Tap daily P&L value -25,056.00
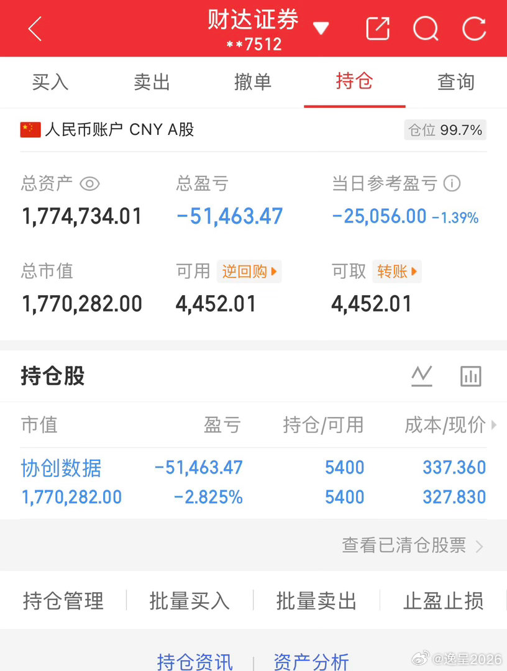Image resolution: width=507 pixels, height=671 pixels. pos(380,216)
